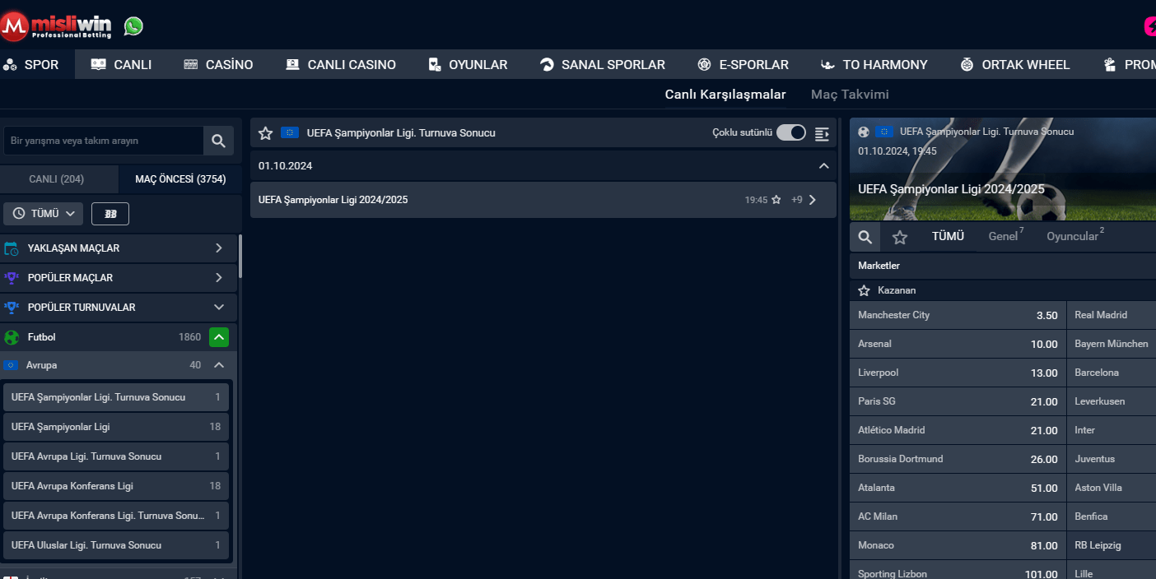1156x579 pixels.
Task: Collapse the Futbol sport section
Action: pos(218,337)
